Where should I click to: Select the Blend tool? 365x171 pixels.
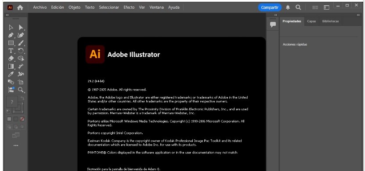tap(11, 82)
